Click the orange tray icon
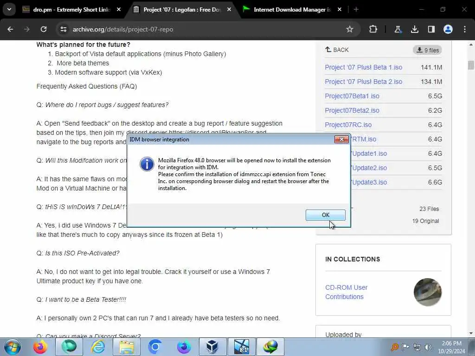 point(394,347)
